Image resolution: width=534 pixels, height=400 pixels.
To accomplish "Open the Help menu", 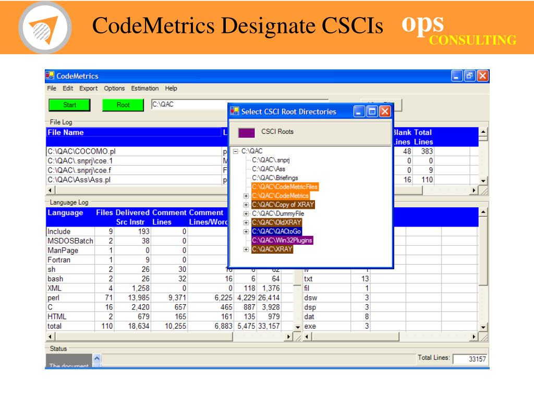I will tap(171, 89).
